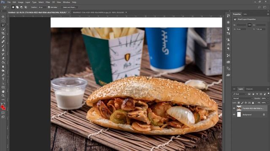The height and width of the screenshot is (151, 270).
Task: Select the Path Selection tool
Action: pos(3,83)
